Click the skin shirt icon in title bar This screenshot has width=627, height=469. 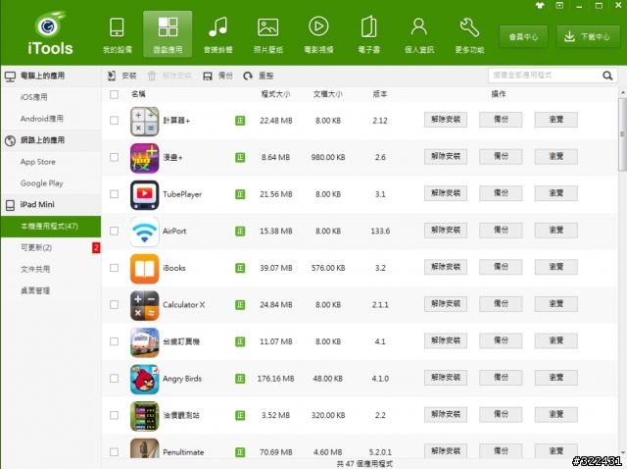pyautogui.click(x=540, y=6)
